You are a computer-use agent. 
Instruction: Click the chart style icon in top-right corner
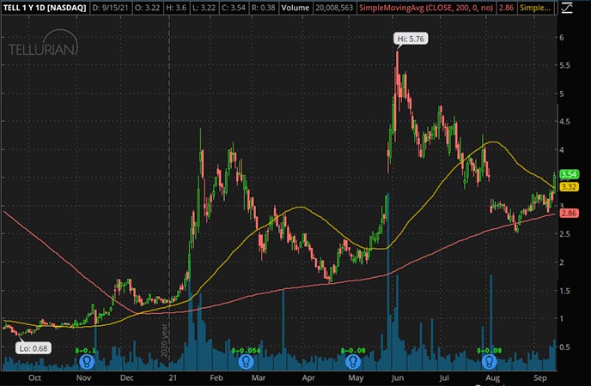tap(567, 8)
